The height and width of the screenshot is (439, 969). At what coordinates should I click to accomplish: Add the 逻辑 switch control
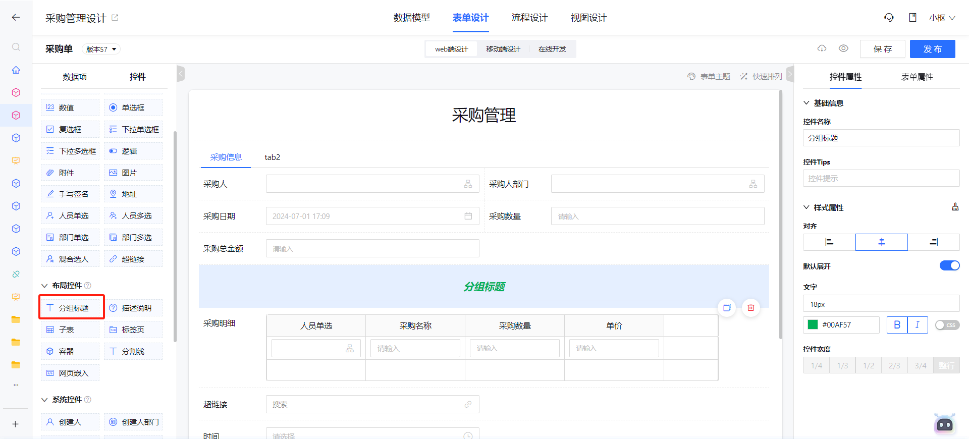[x=133, y=151]
